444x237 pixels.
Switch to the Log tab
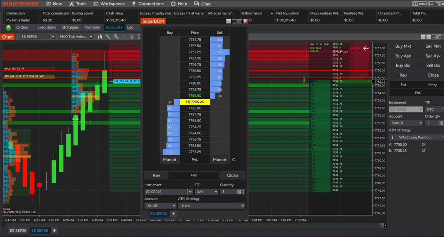[x=130, y=27]
